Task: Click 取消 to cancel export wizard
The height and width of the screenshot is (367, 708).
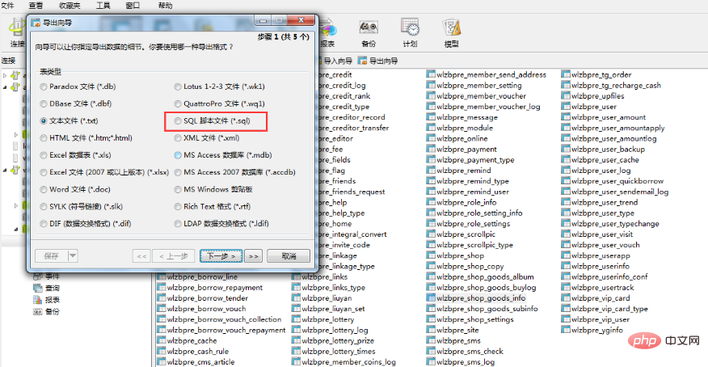Action: pos(289,256)
